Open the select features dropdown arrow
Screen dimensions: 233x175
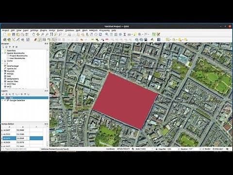pyautogui.click(x=170, y=40)
